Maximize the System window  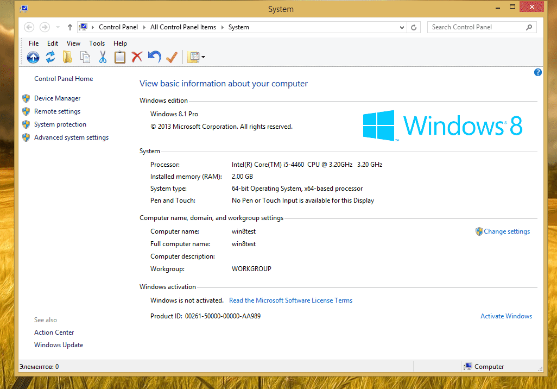click(x=512, y=7)
